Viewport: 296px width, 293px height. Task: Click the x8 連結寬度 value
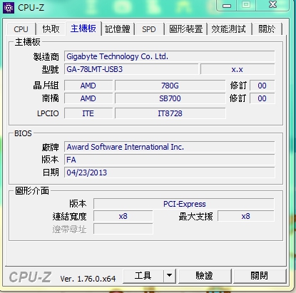pos(123,216)
